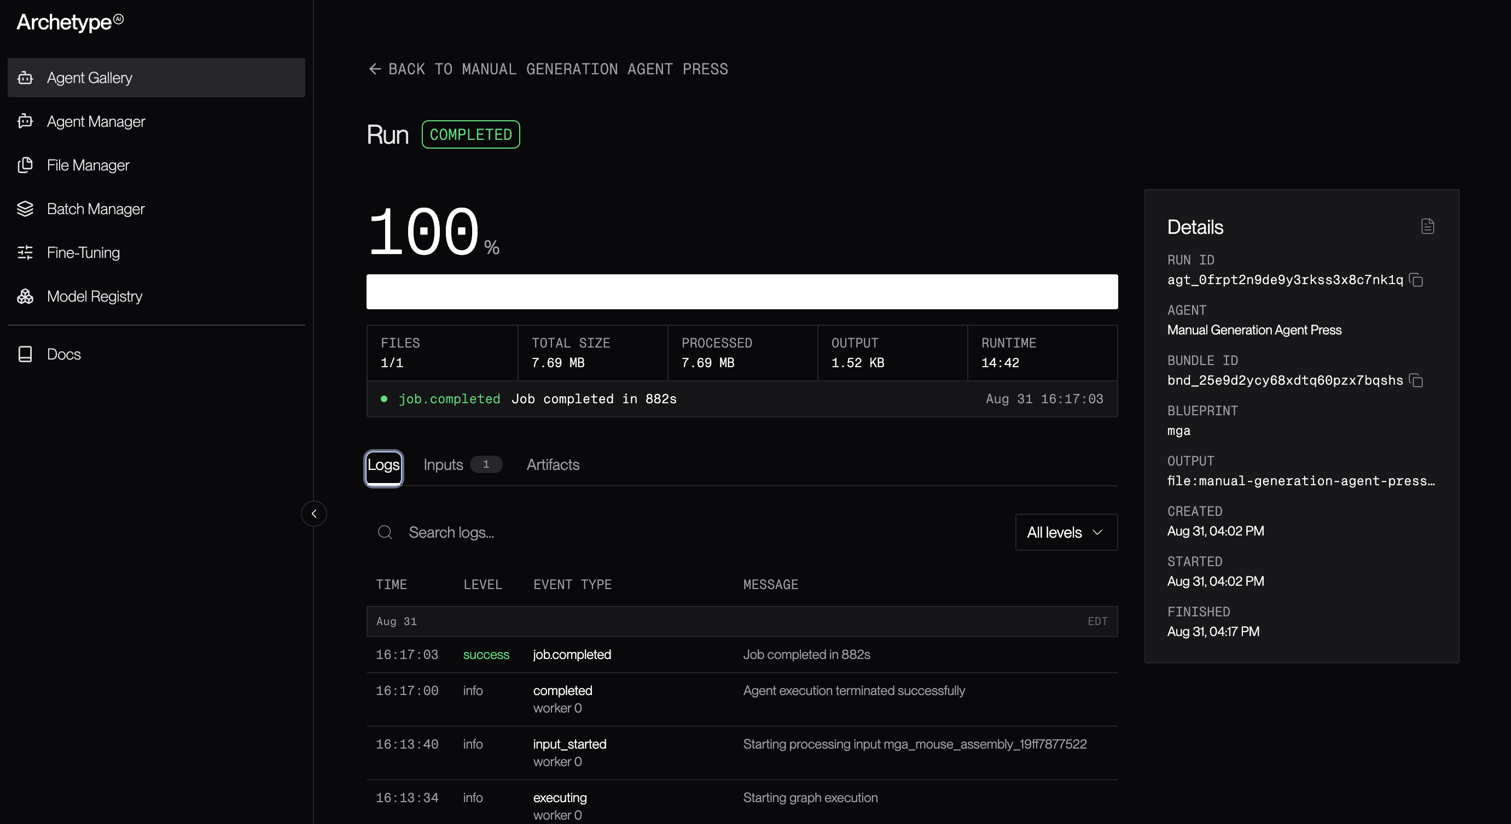Click the Finished Aug 31, 04:17 PM value
Image resolution: width=1511 pixels, height=824 pixels.
pyautogui.click(x=1213, y=632)
